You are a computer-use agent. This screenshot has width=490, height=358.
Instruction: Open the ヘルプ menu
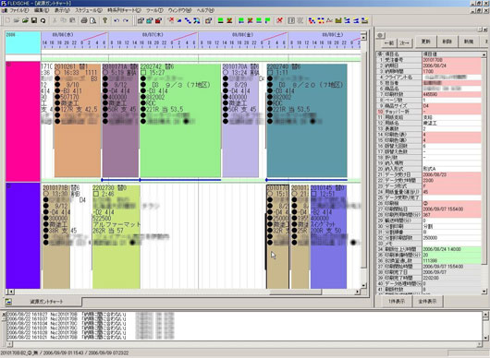tap(205, 10)
